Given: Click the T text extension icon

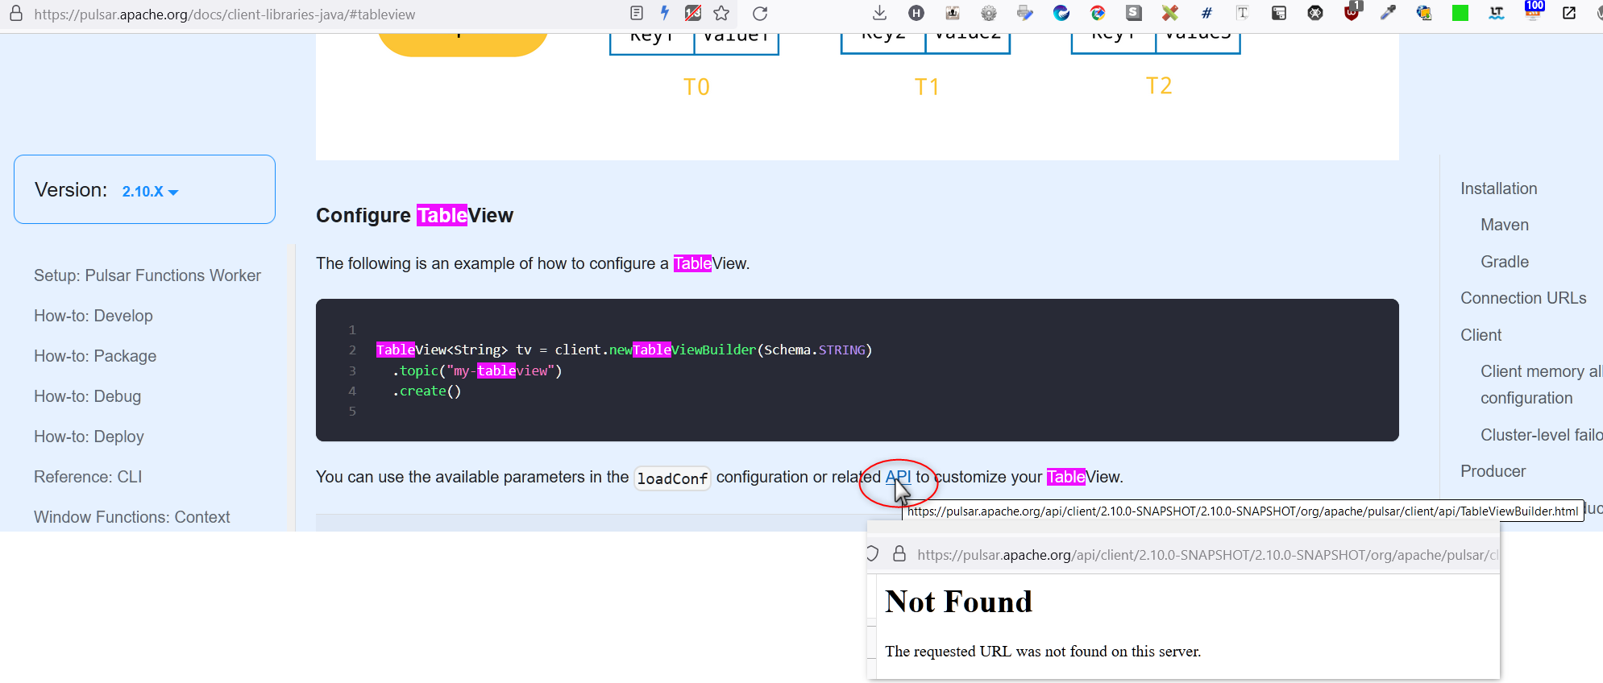Looking at the screenshot, I should click(x=1243, y=13).
